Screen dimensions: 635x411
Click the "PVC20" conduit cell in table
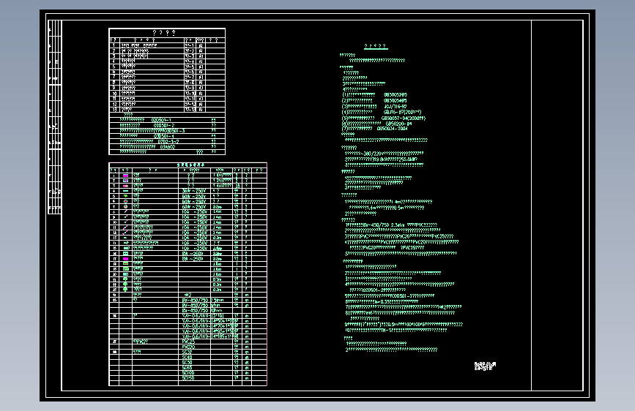(x=188, y=347)
